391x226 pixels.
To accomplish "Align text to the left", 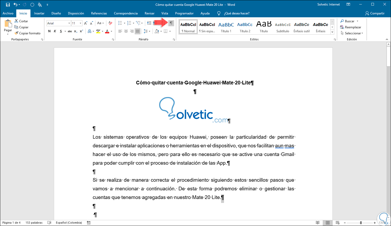I will click(x=120, y=31).
